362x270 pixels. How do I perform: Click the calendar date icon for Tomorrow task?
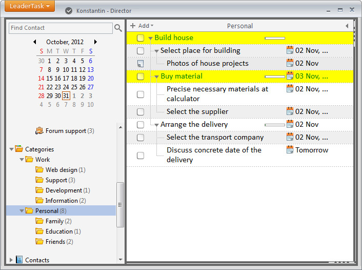290,149
